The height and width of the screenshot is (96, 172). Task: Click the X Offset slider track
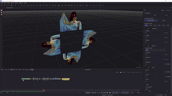pos(155,33)
